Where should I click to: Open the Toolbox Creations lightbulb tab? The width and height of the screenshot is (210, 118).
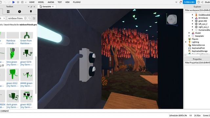click(31, 11)
